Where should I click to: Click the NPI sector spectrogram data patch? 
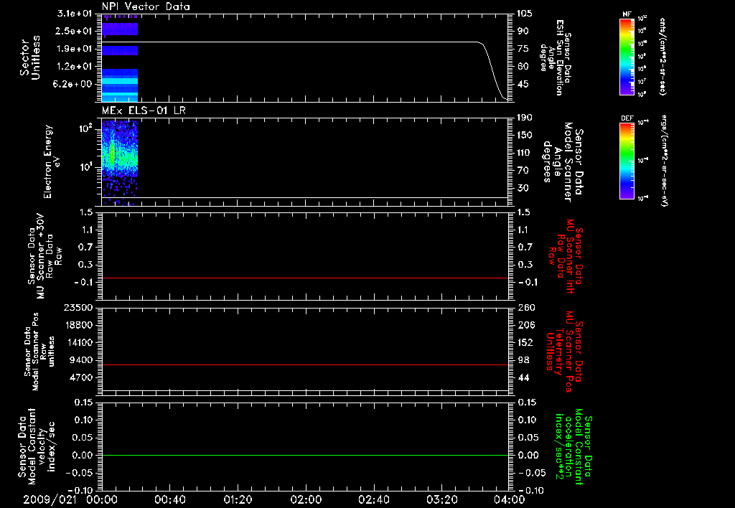point(120,57)
